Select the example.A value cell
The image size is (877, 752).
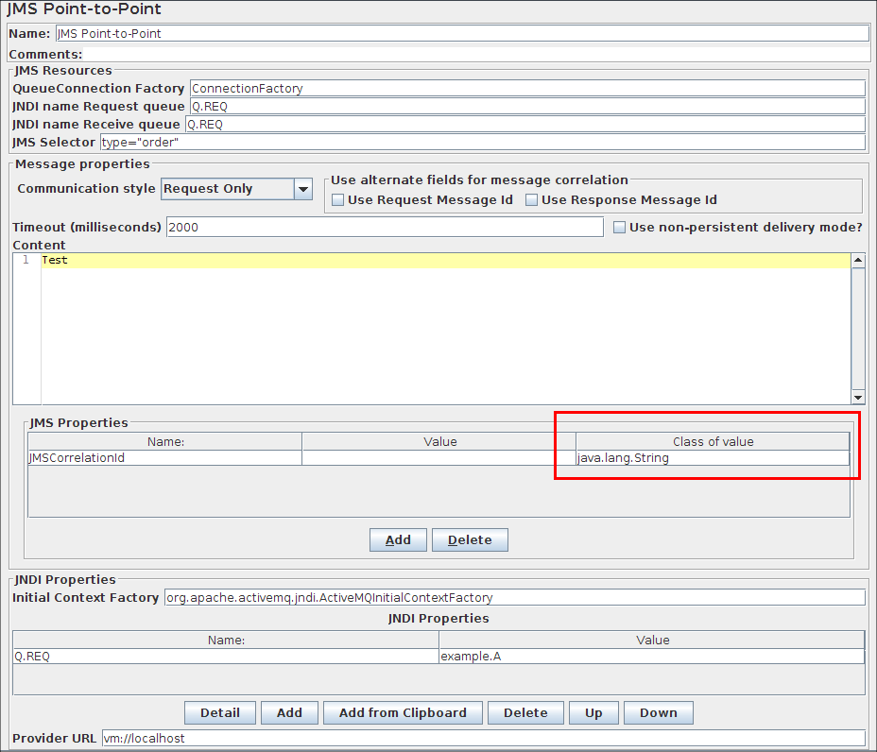(x=651, y=657)
